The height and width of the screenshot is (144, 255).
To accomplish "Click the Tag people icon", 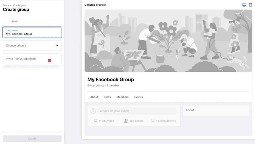I will (x=126, y=121).
